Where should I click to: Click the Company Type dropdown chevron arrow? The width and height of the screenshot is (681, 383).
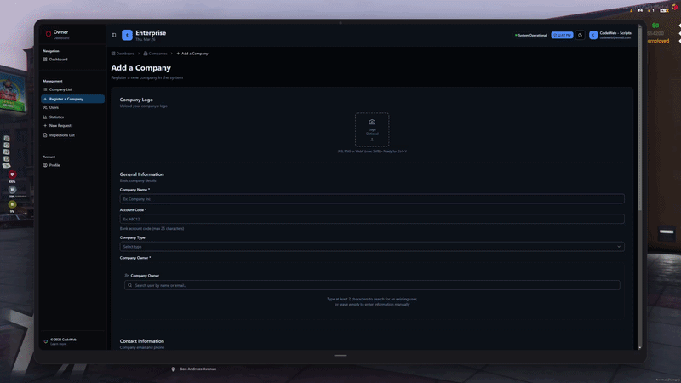point(619,247)
